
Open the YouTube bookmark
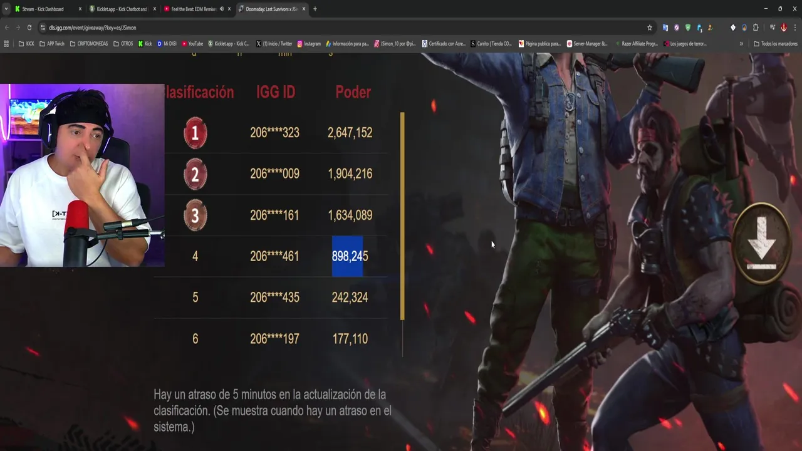pos(192,44)
